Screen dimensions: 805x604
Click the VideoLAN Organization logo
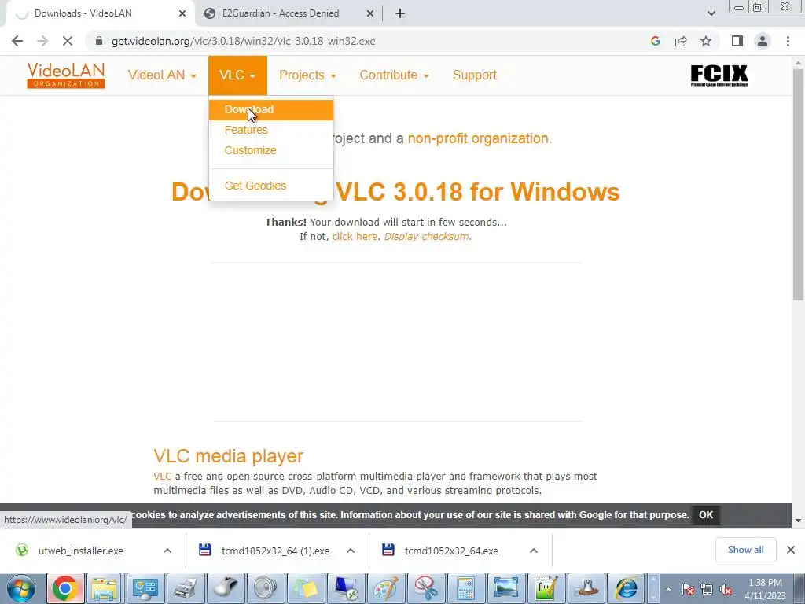pos(66,75)
